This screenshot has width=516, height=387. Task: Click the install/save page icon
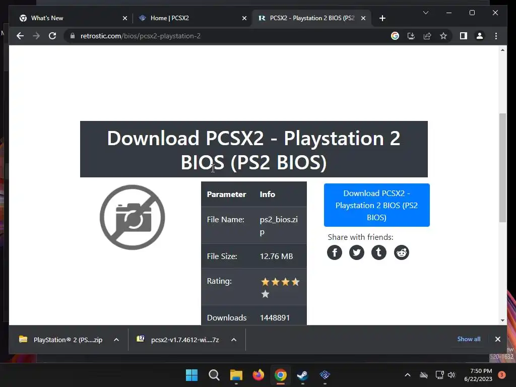pyautogui.click(x=411, y=36)
